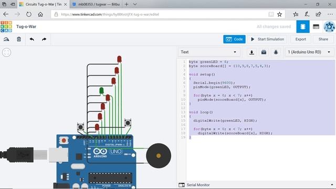Open the user profile avatar

(x=329, y=27)
